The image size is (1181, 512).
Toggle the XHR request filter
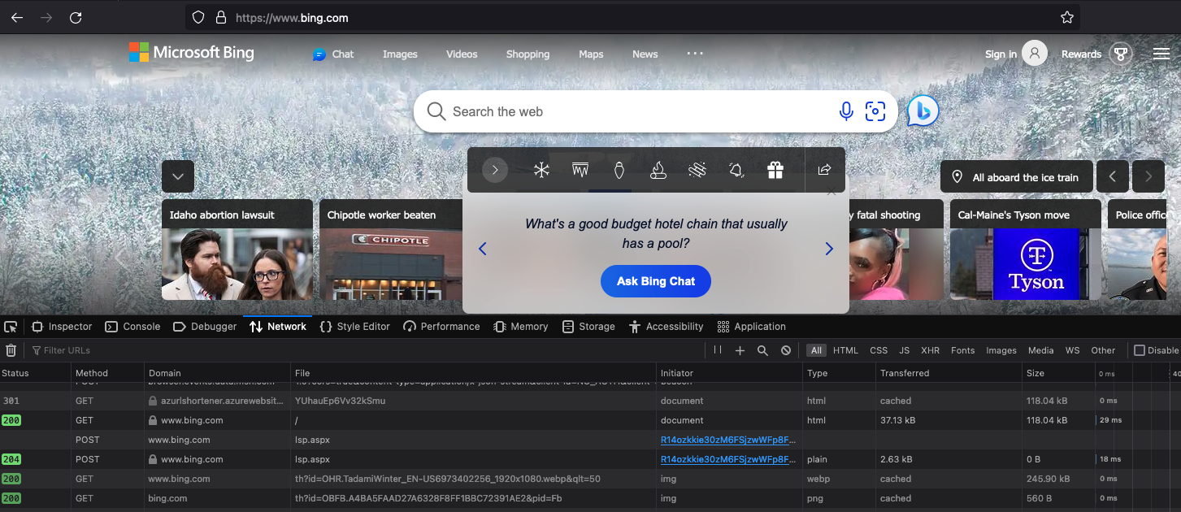coord(930,350)
